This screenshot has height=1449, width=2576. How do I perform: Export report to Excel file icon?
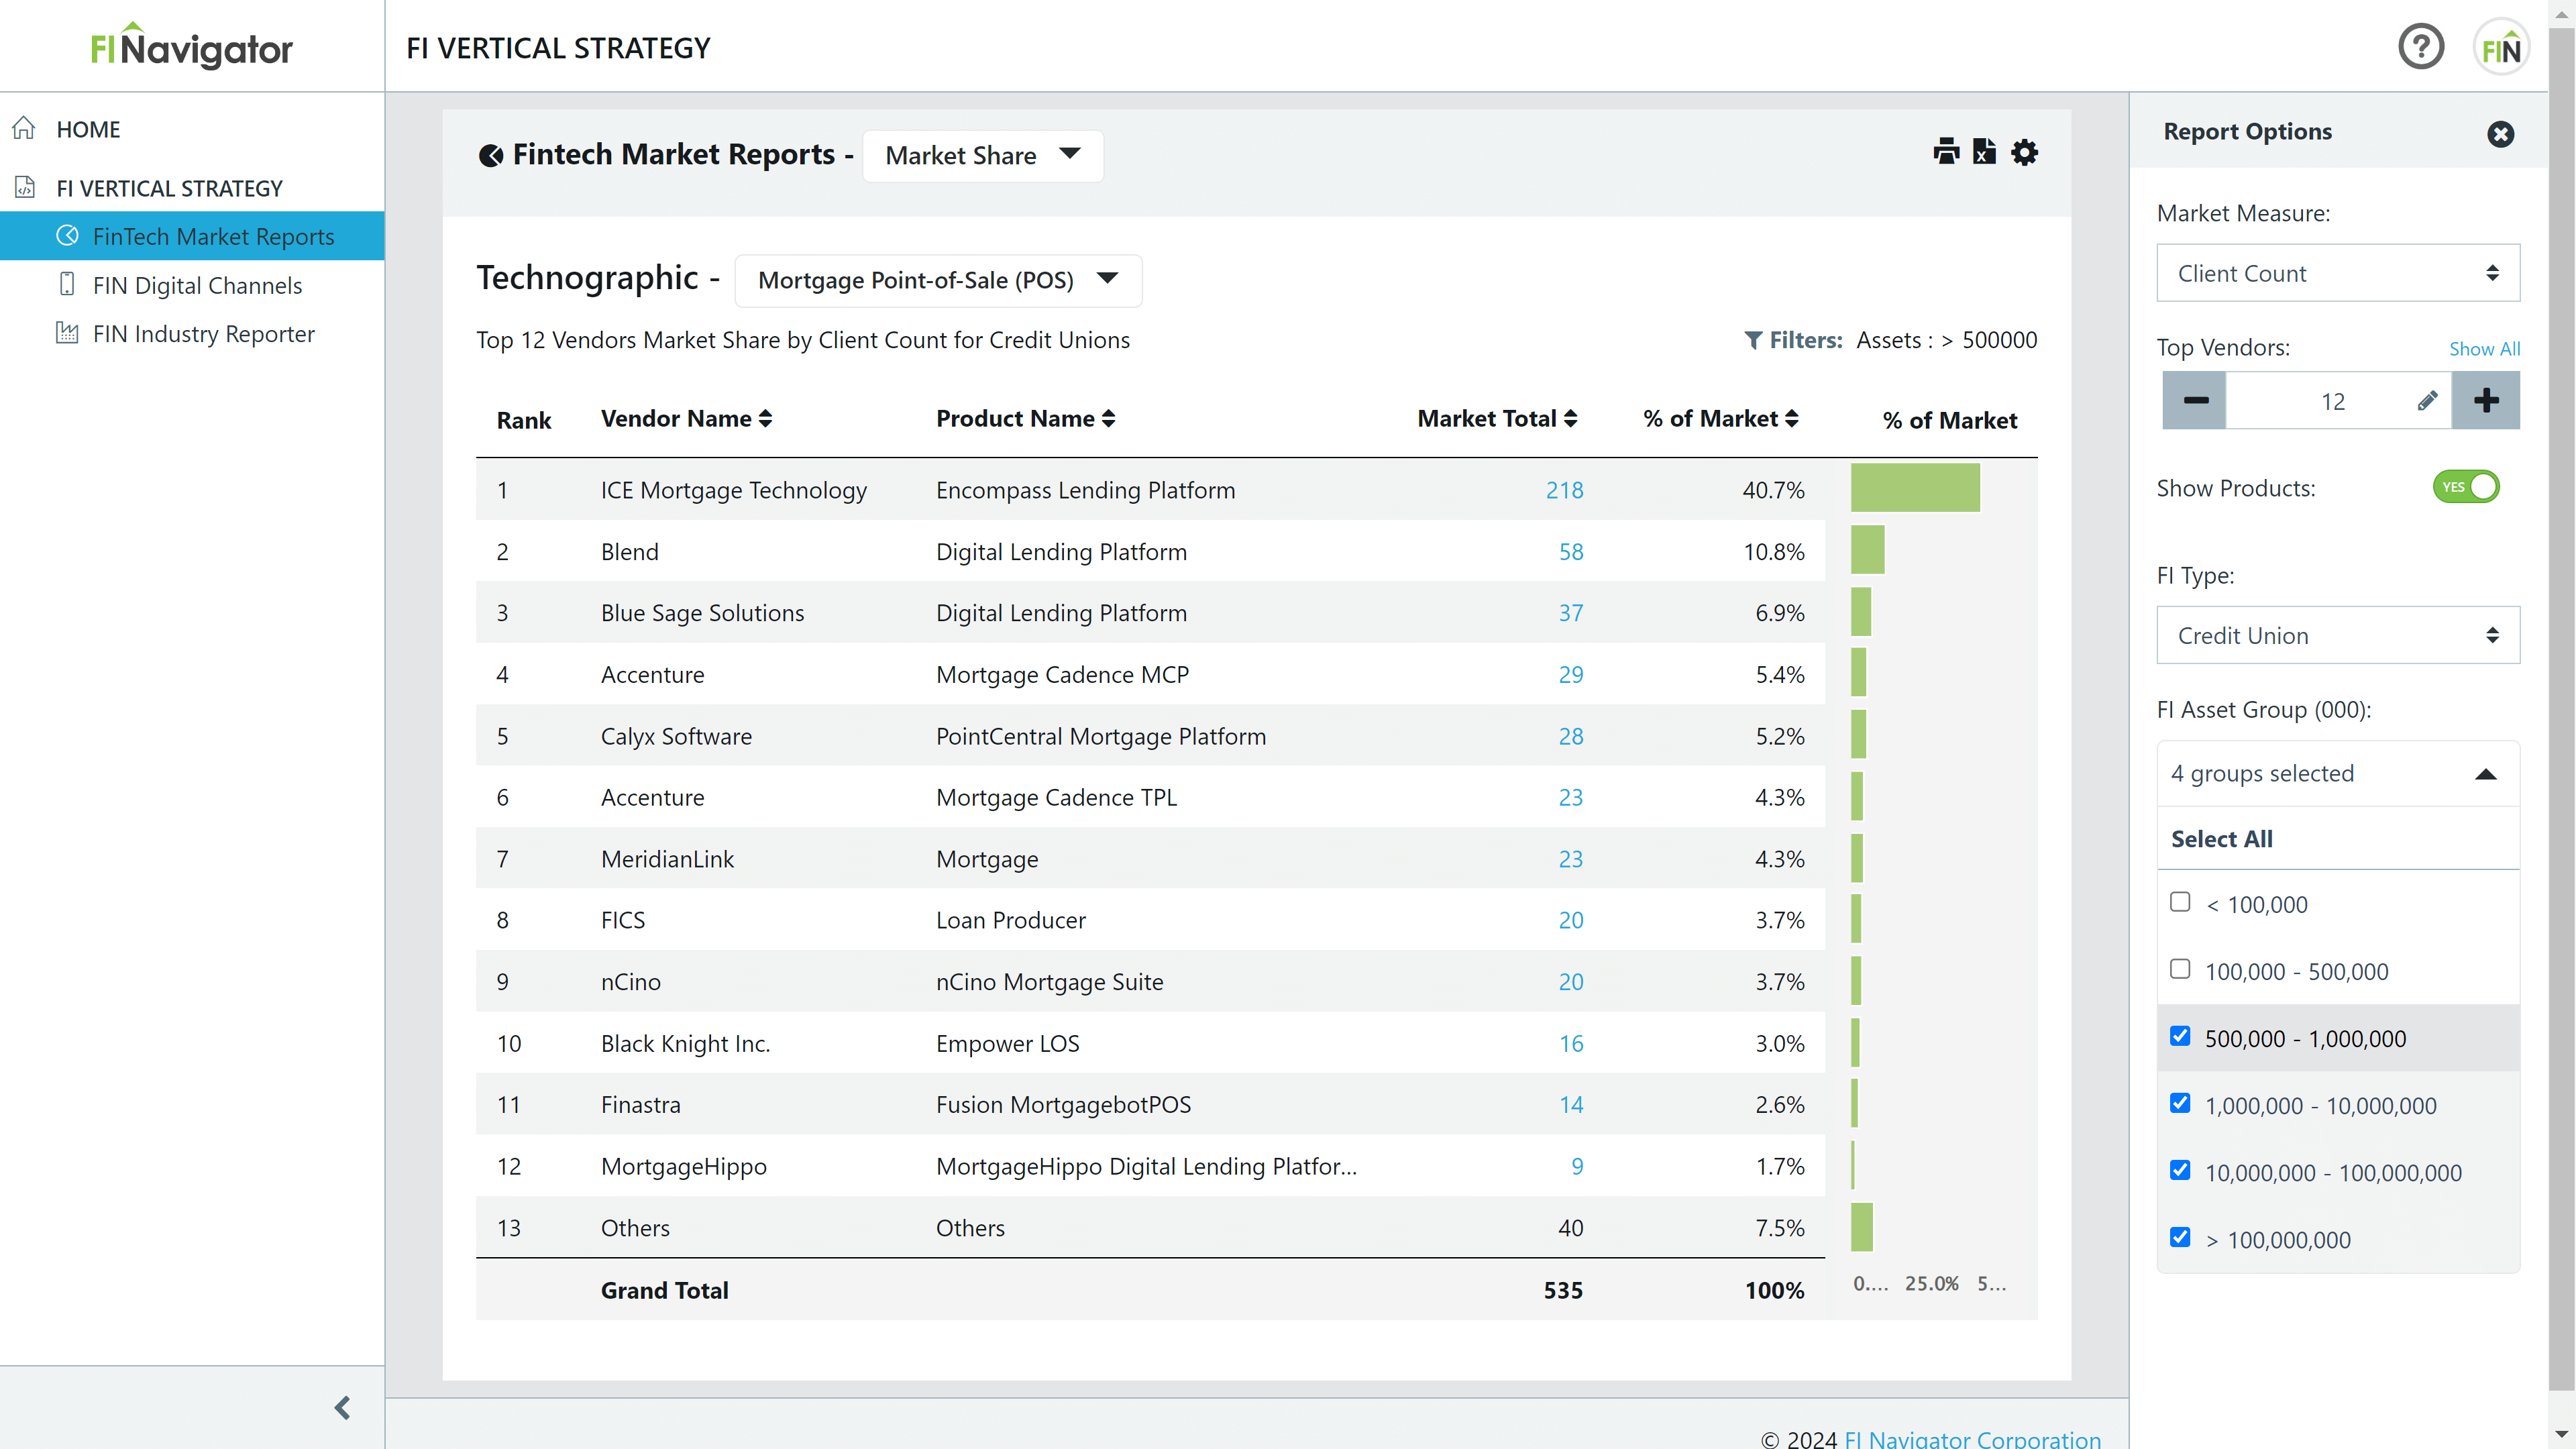pyautogui.click(x=1984, y=152)
